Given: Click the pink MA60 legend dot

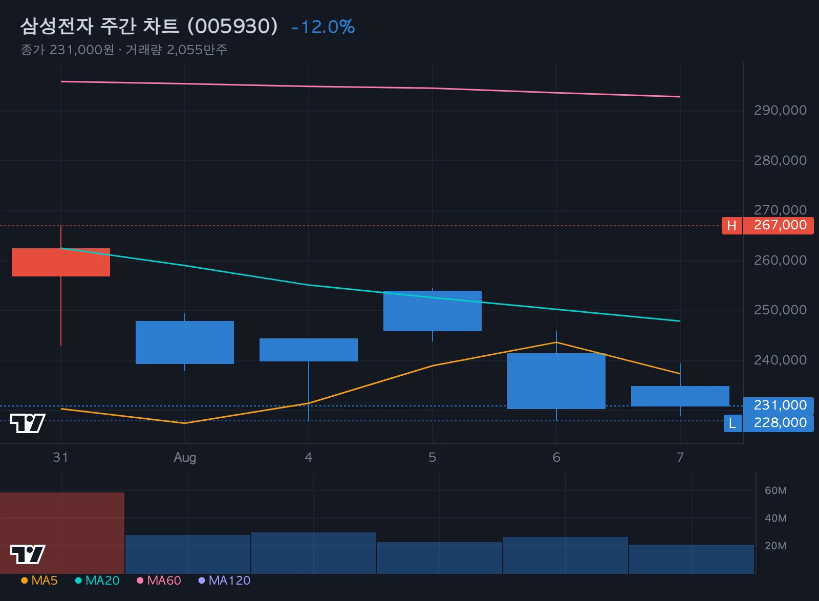Looking at the screenshot, I should [x=140, y=581].
